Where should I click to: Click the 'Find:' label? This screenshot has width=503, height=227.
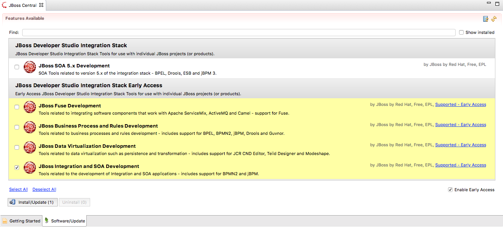coord(14,32)
